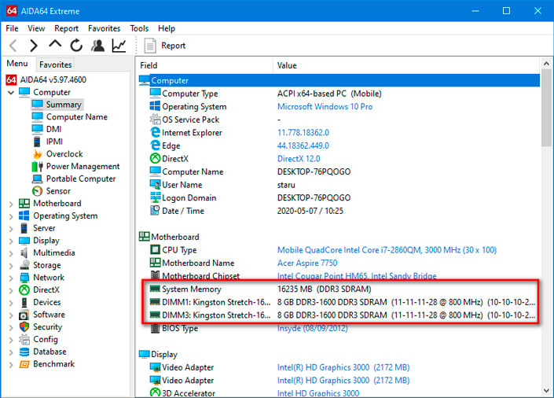Click the Database icon in the left tree
The height and width of the screenshot is (398, 554).
coord(24,352)
